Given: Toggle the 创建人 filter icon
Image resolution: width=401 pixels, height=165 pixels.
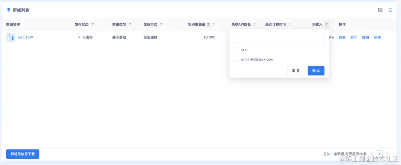Looking at the screenshot, I should click(327, 24).
